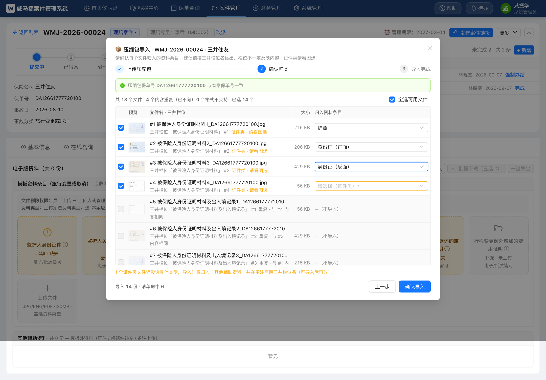Open 财务管理 menu
This screenshot has width=546, height=380.
(x=267, y=8)
